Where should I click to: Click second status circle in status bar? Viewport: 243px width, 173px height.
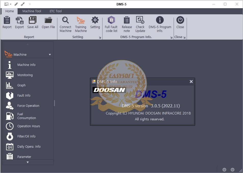tap(233, 170)
